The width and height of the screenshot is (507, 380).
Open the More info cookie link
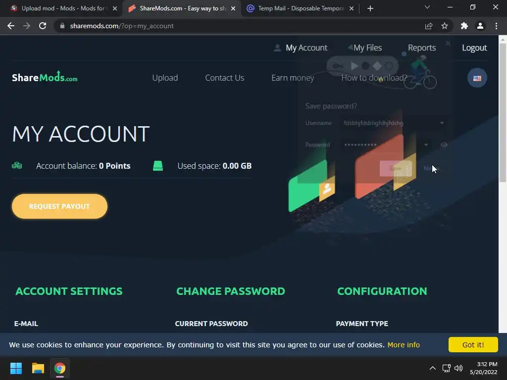[404, 345]
